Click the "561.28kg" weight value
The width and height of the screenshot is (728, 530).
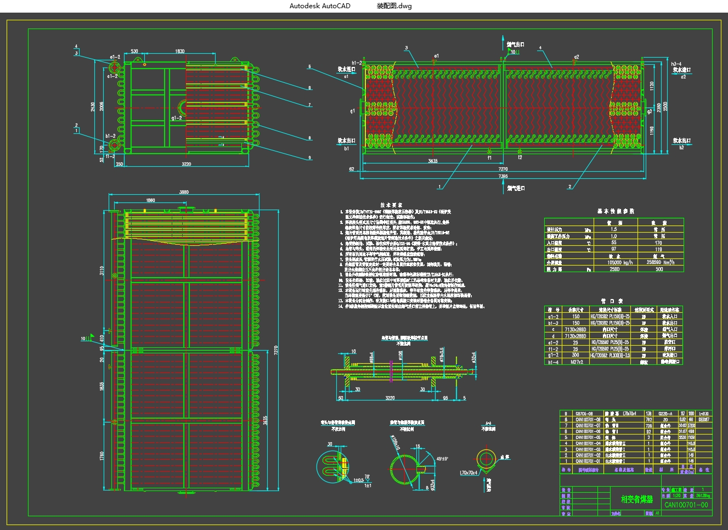click(703, 494)
